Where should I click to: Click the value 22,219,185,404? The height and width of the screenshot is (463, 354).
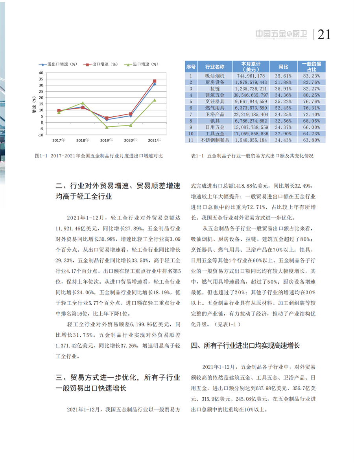(x=251, y=114)
